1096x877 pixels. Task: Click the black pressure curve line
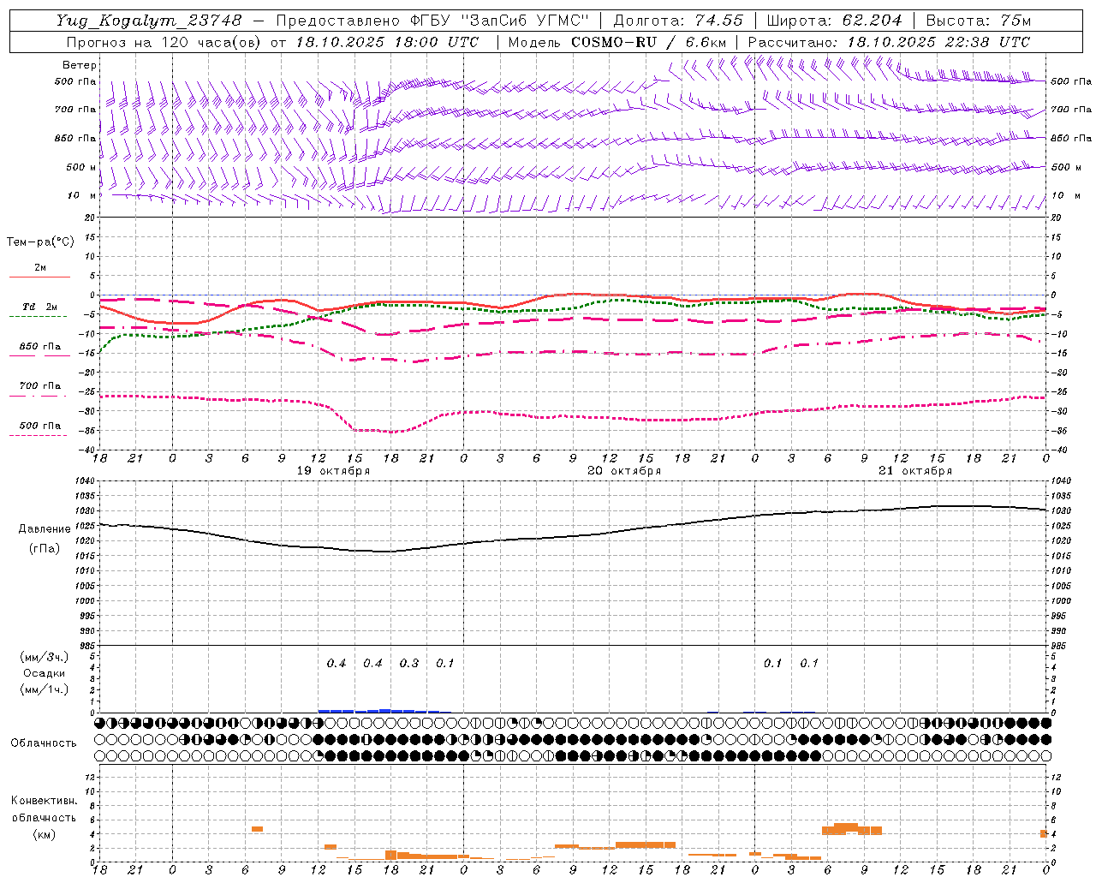pyautogui.click(x=572, y=536)
